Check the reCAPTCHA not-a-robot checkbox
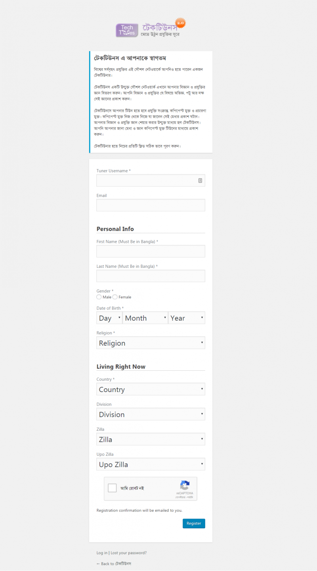The width and height of the screenshot is (317, 571). click(x=112, y=488)
